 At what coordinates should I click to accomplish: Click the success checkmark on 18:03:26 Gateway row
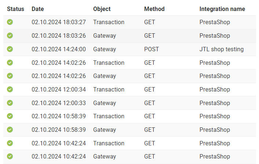pyautogui.click(x=10, y=36)
